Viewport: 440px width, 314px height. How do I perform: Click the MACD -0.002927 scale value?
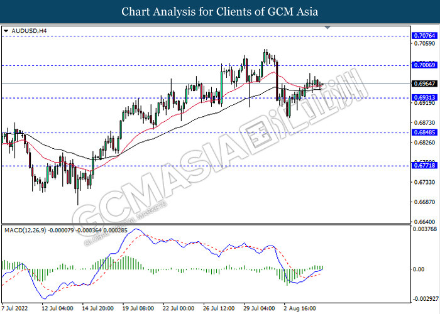425,298
